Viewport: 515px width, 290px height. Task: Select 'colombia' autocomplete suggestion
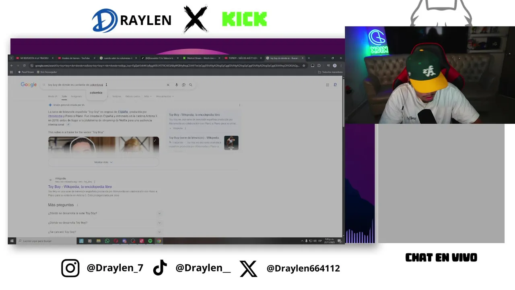point(96,93)
